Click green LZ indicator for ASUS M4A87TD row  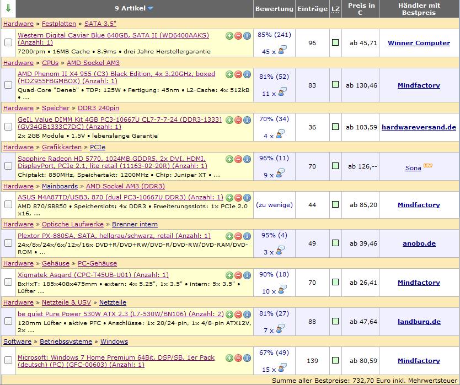point(335,204)
